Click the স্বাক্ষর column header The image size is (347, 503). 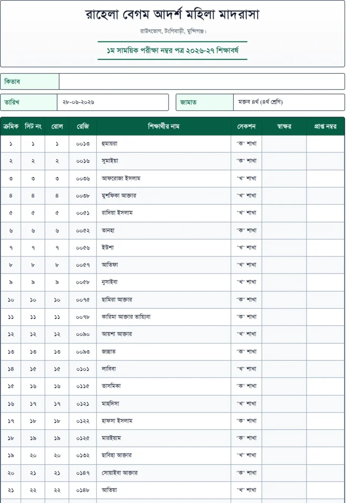point(284,126)
